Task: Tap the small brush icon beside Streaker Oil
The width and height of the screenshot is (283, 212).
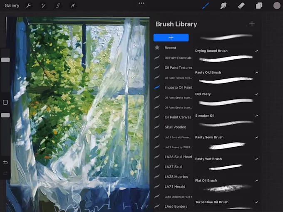Action: click(257, 116)
